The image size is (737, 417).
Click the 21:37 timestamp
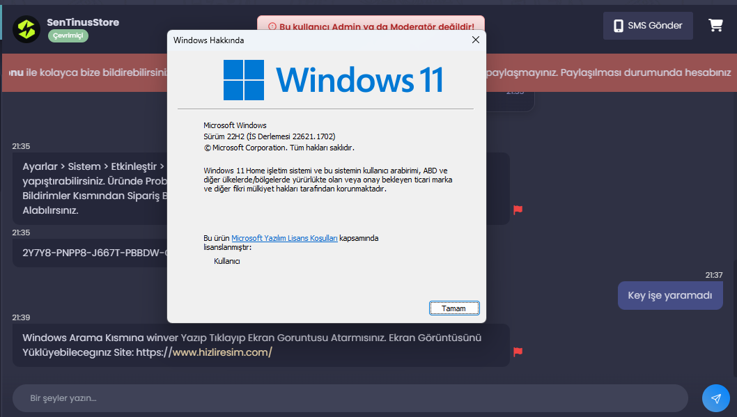coord(714,275)
